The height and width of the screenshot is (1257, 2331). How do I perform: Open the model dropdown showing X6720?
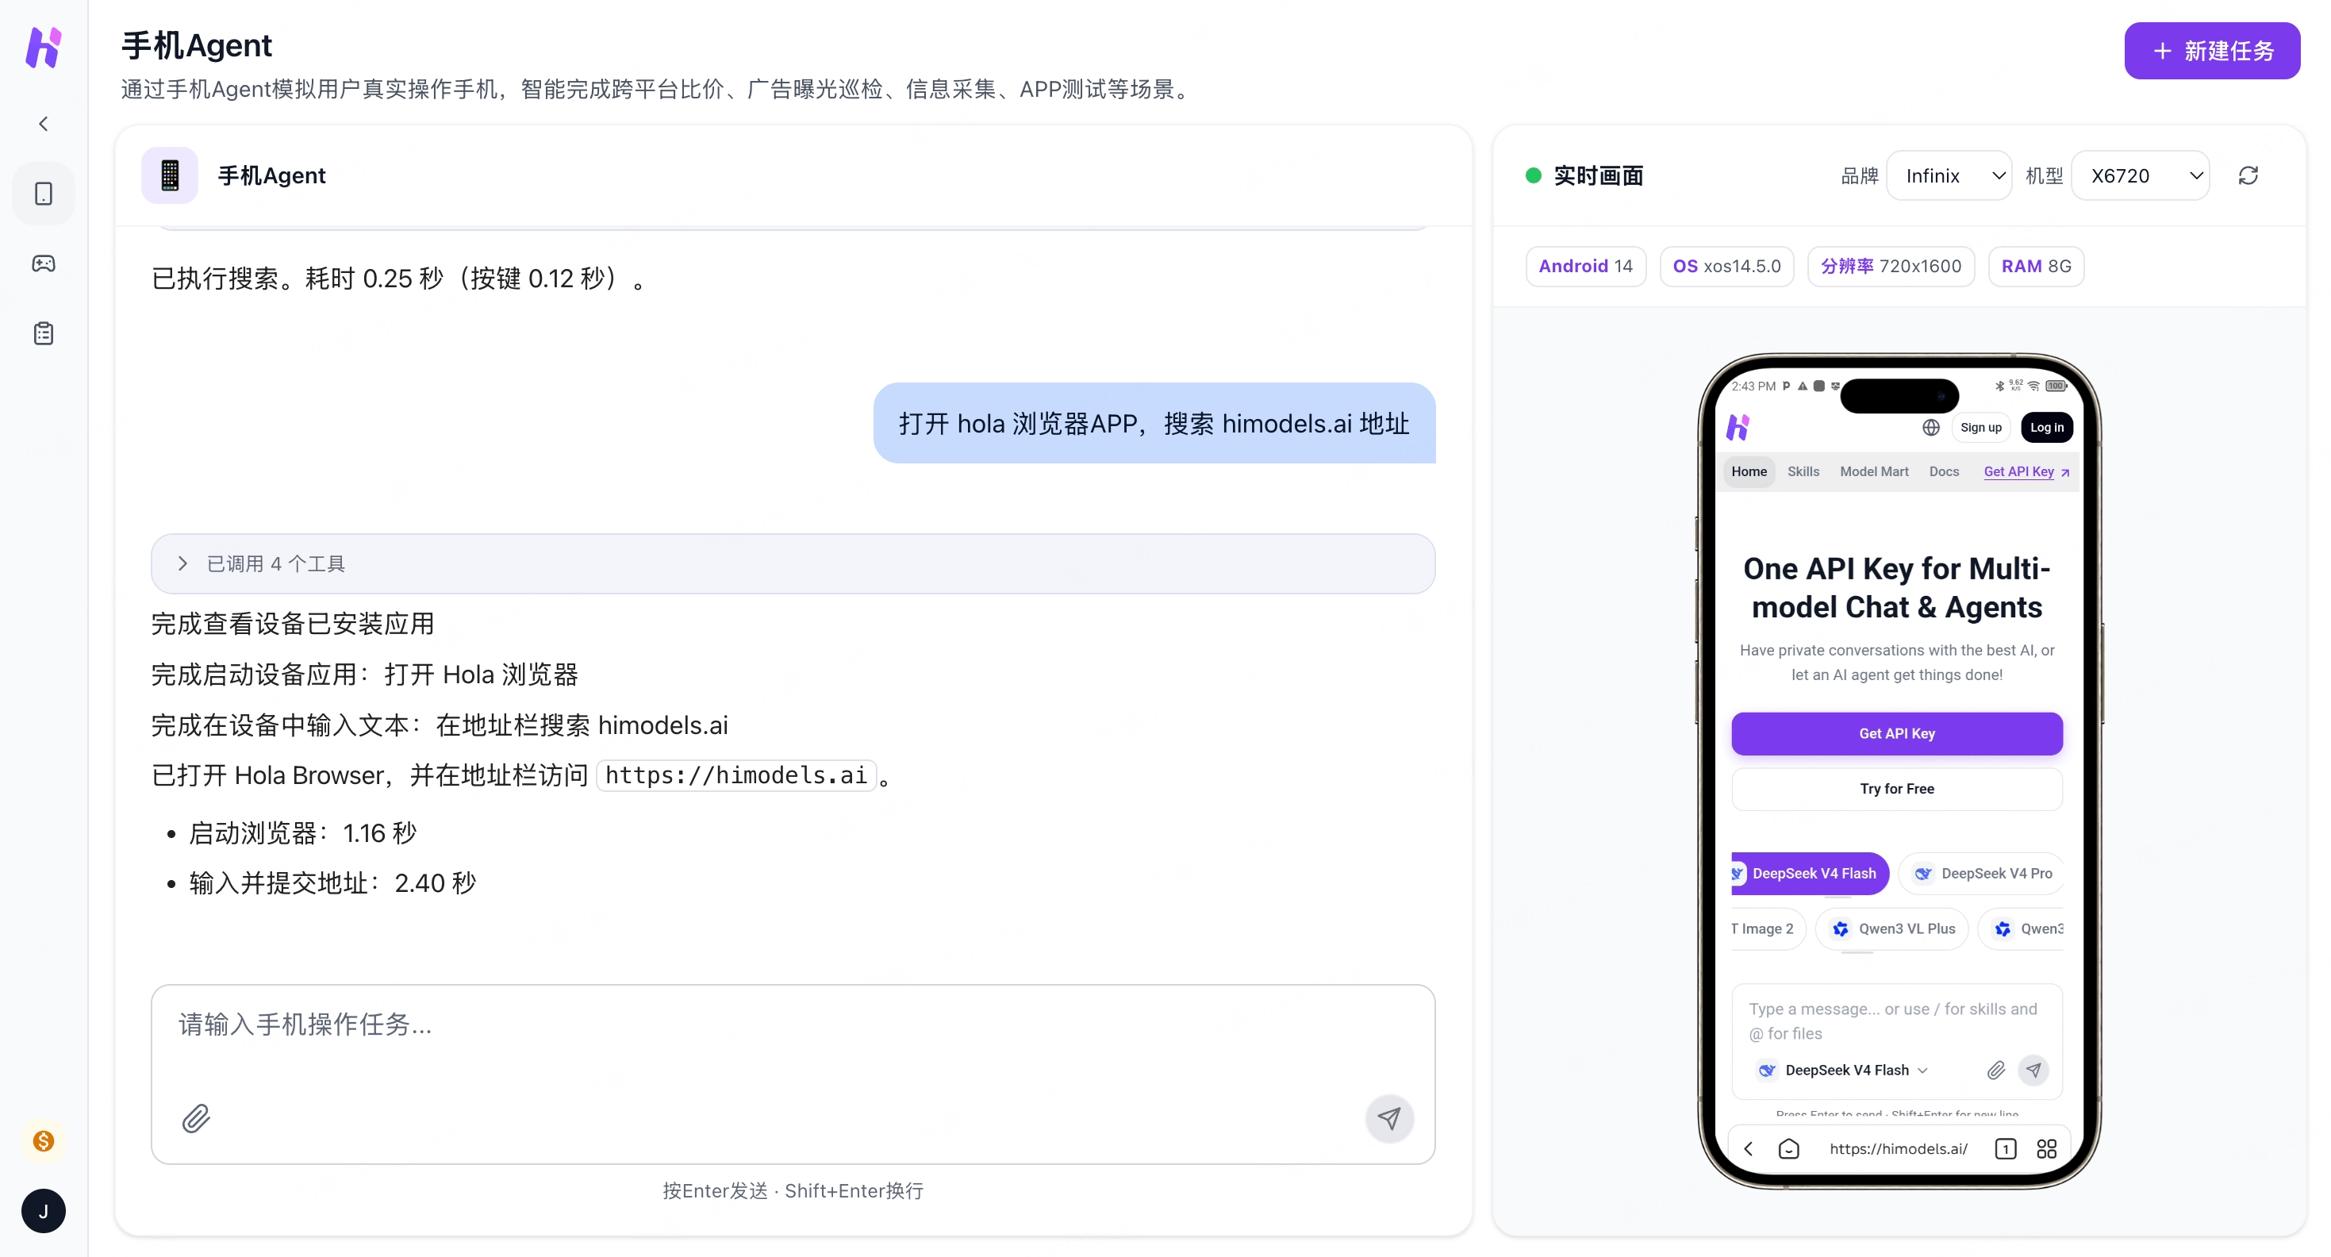pos(2140,175)
